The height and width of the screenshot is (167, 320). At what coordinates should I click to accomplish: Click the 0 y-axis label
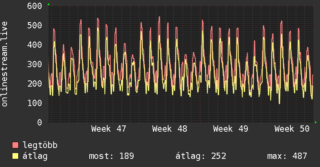40,122
